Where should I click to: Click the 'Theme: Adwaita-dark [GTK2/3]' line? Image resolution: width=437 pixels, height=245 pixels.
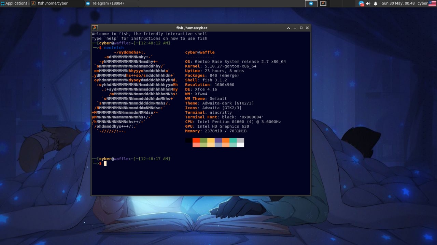219,103
